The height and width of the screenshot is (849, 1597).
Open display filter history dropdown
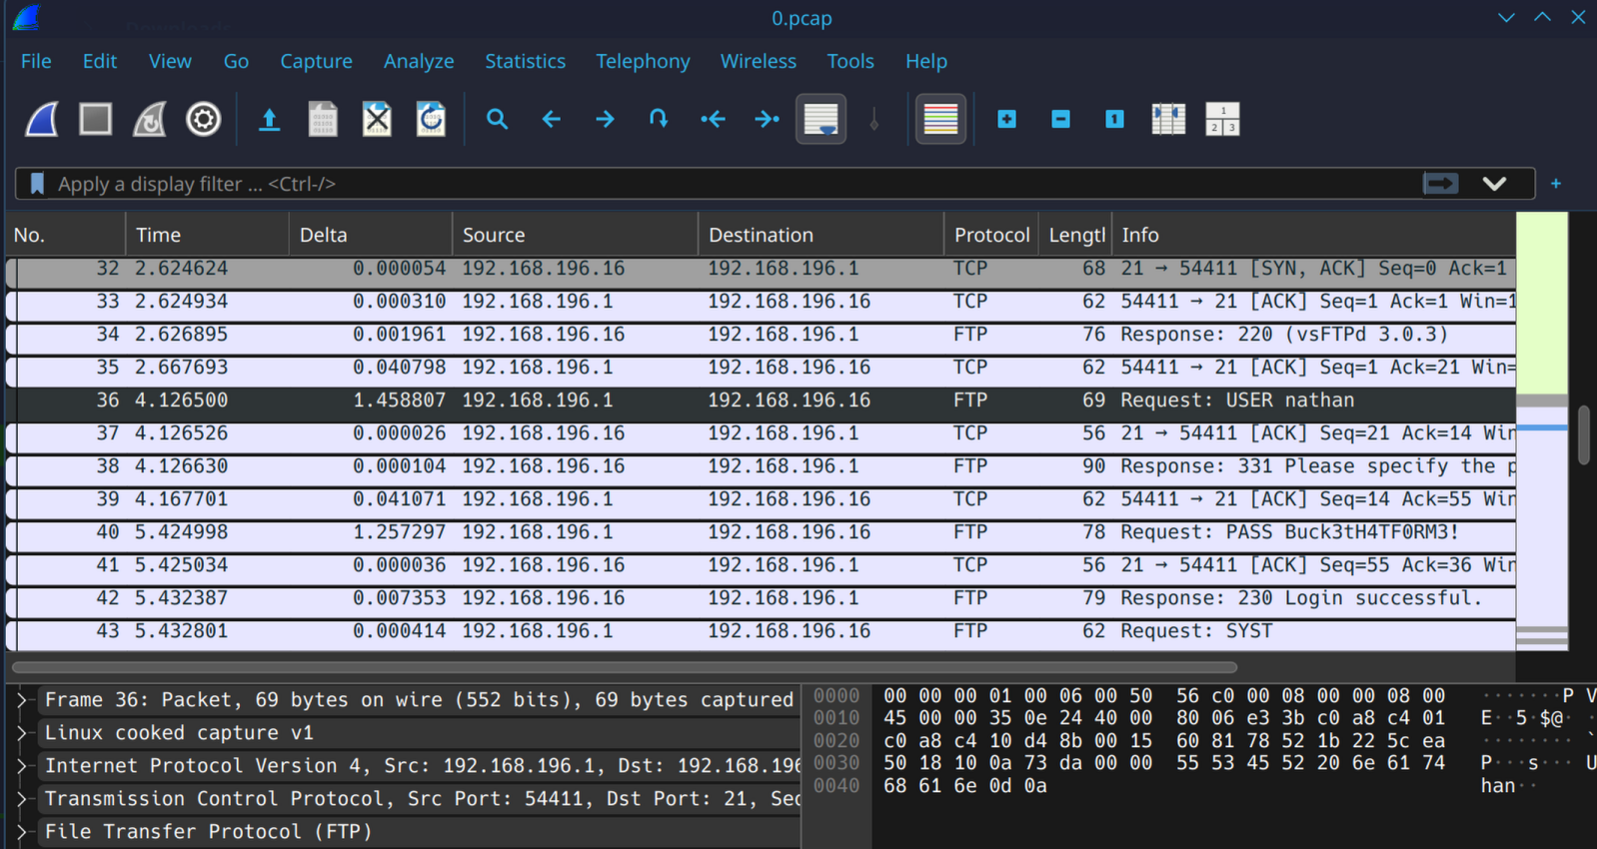(x=1494, y=184)
